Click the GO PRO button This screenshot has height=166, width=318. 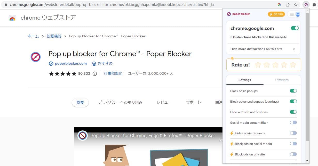pyautogui.click(x=276, y=14)
